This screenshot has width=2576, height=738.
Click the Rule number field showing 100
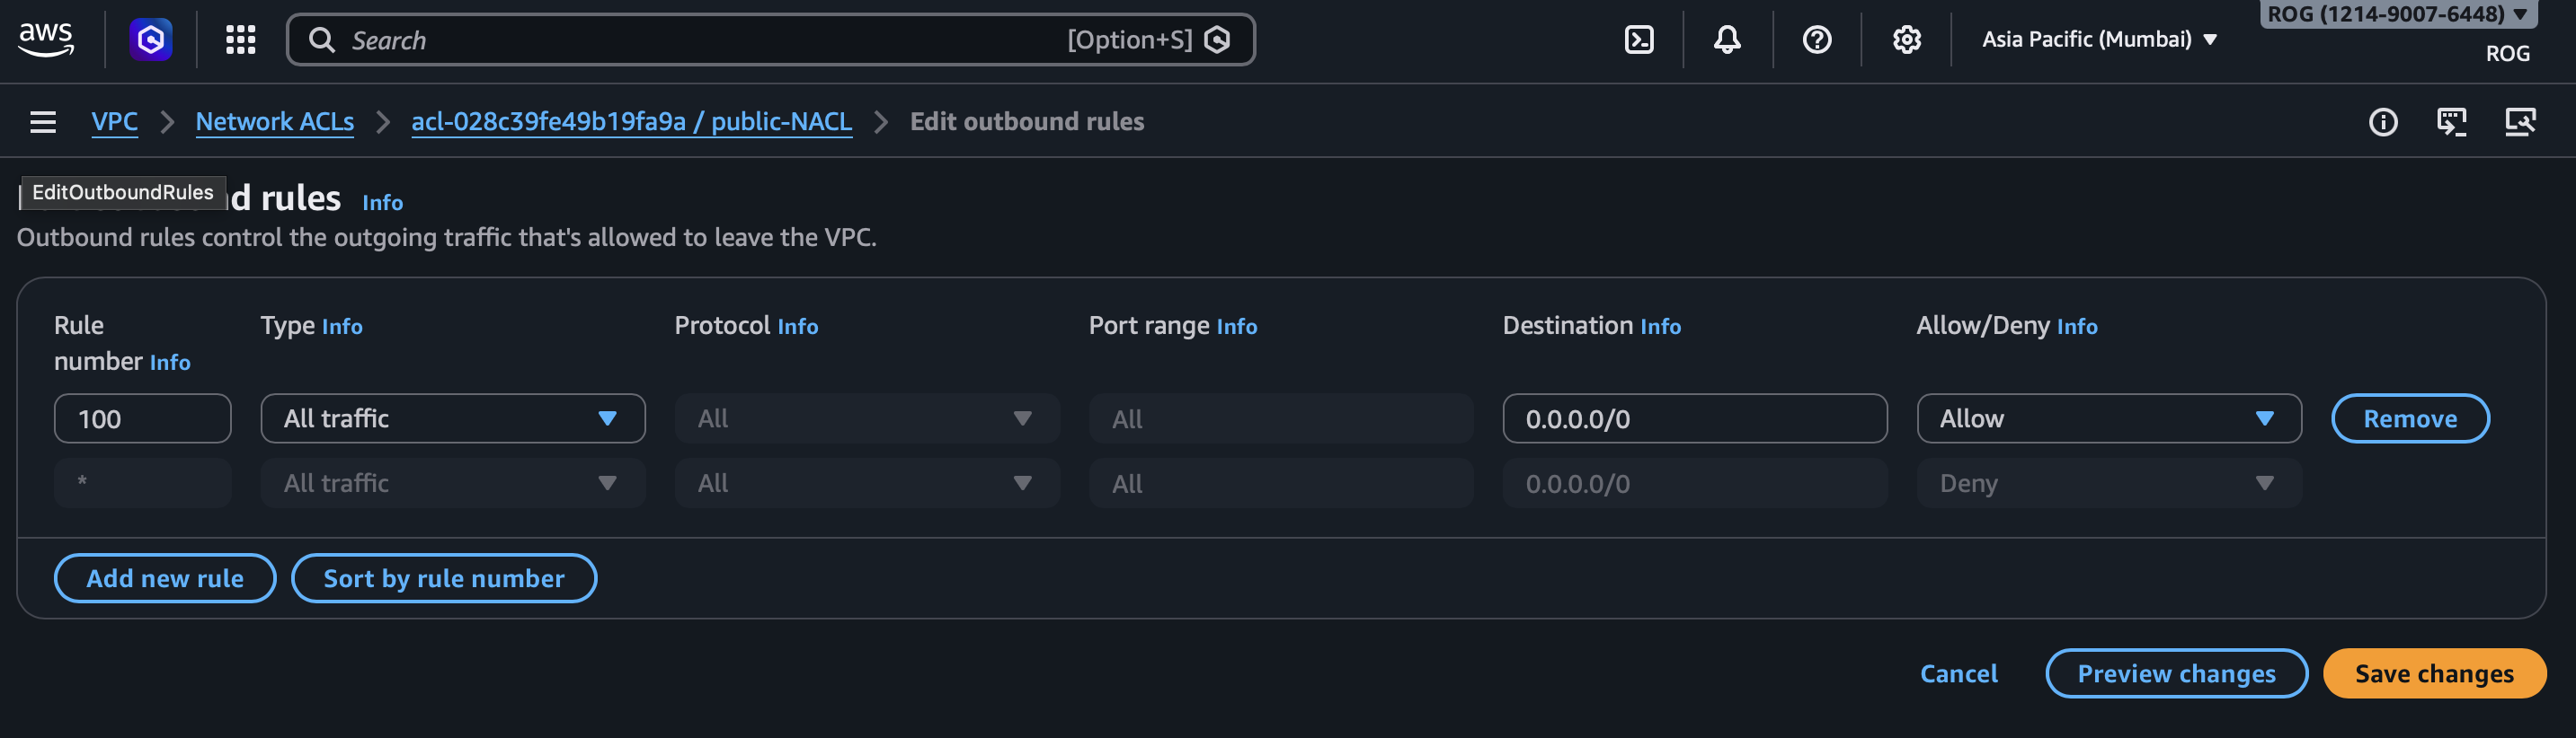click(142, 418)
